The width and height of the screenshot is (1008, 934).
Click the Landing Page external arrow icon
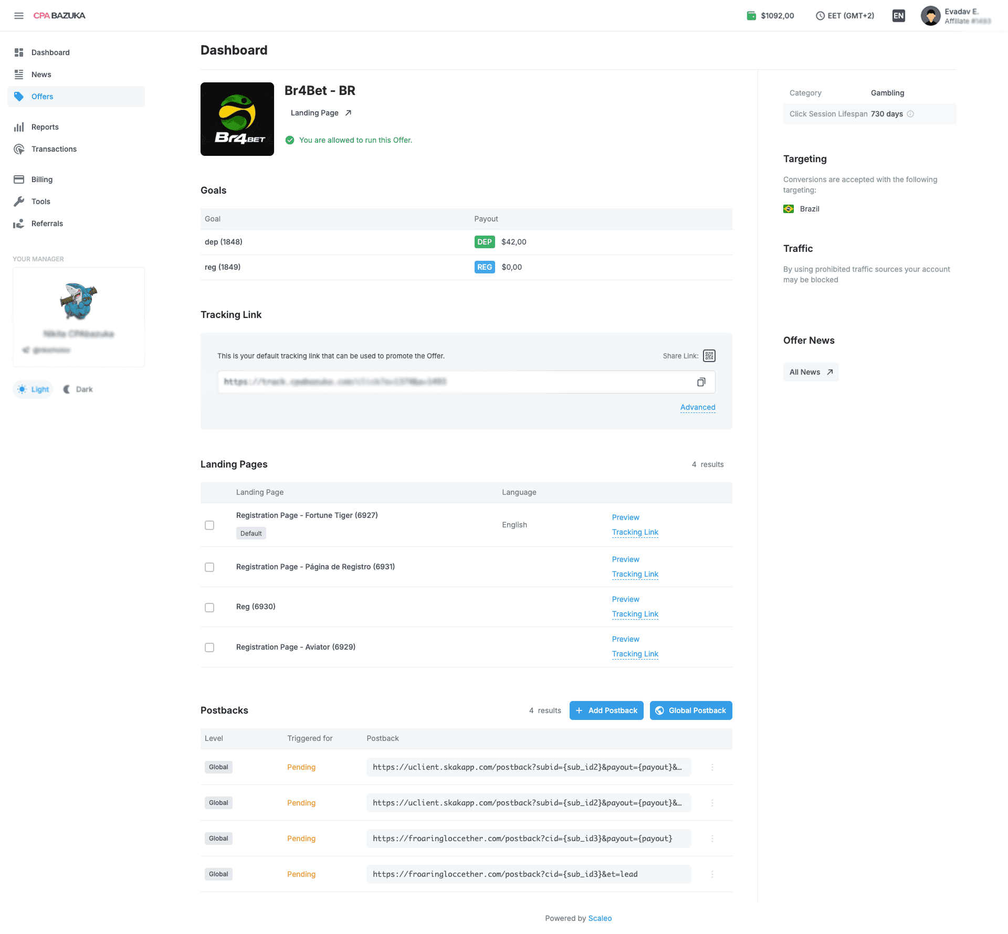[x=348, y=113]
